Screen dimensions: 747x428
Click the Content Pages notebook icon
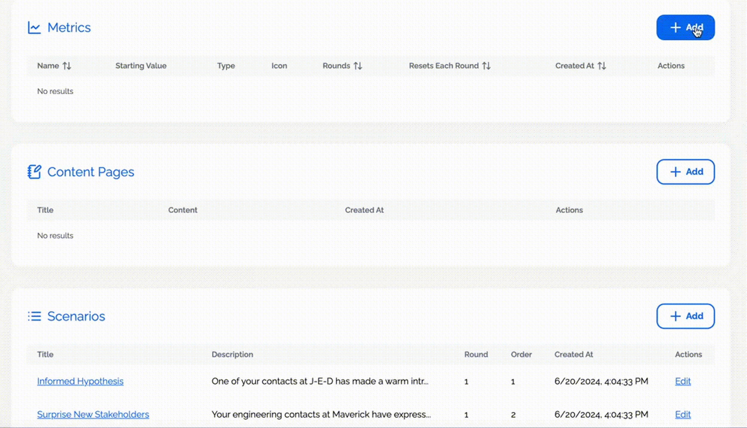(x=34, y=172)
